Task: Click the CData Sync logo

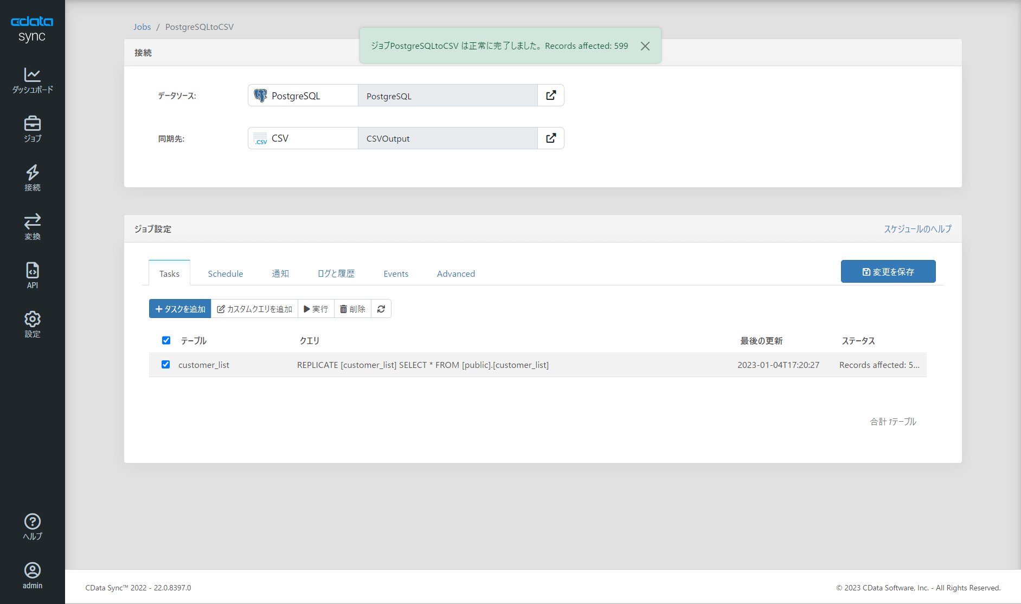Action: click(32, 29)
